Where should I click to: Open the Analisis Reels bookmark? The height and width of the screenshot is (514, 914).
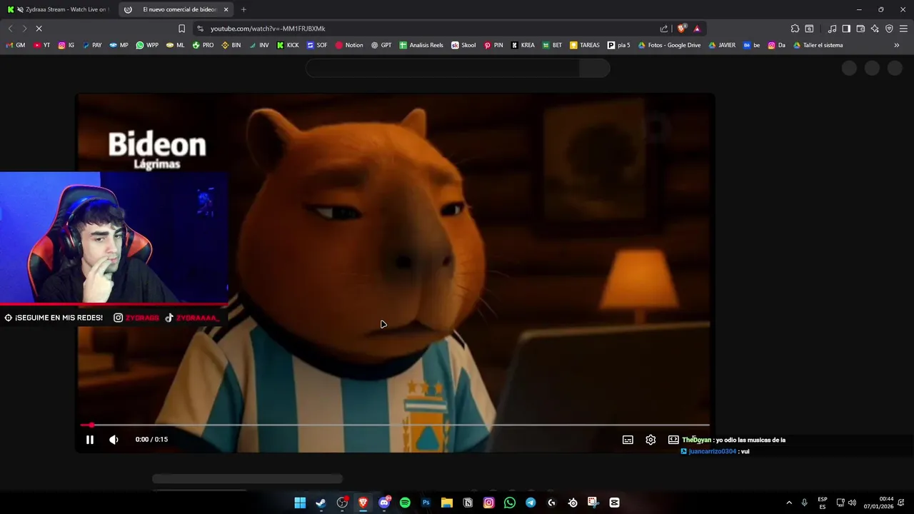(421, 45)
